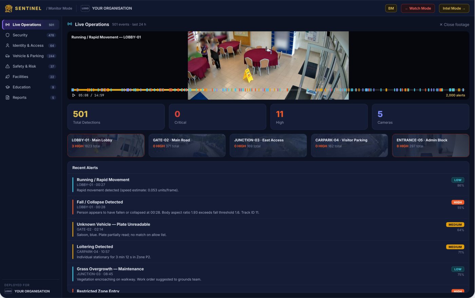Screen dimensions: 475x298
Task: Open the Fall / Collapse Detected alert
Action: 268,207
